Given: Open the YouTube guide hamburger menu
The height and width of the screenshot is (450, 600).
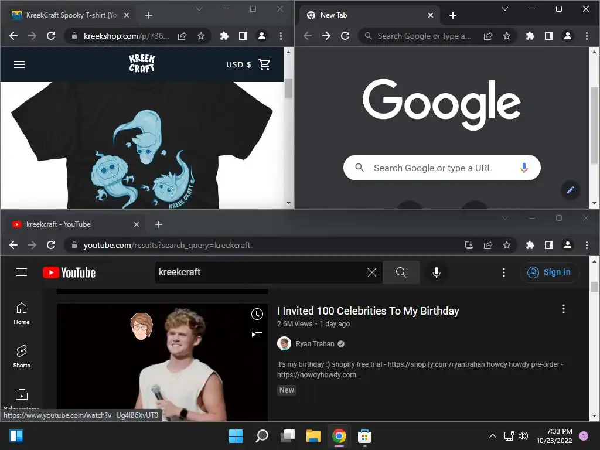Looking at the screenshot, I should [22, 272].
